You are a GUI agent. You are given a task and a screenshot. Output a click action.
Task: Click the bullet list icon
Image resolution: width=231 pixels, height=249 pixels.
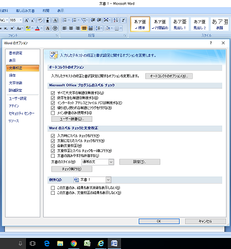coord(65,20)
